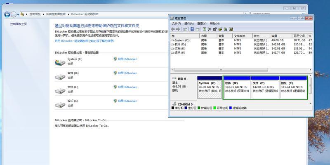Select 娱乐 (F:) row in volume list
330x165 pixels.
click(241, 53)
